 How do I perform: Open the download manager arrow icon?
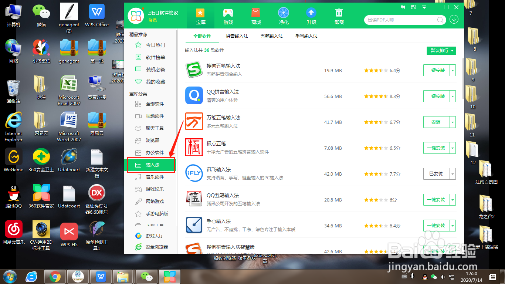(x=454, y=20)
